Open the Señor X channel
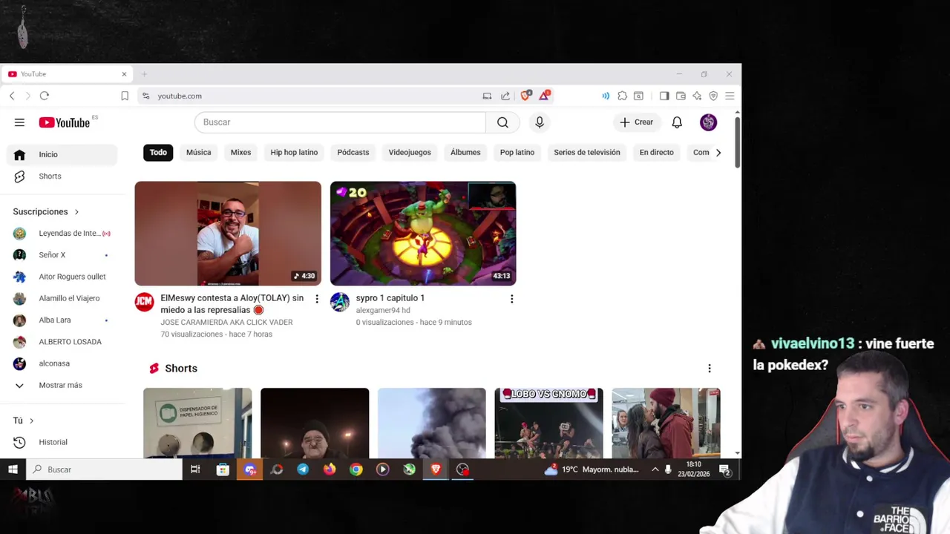The height and width of the screenshot is (534, 950). coord(62,254)
